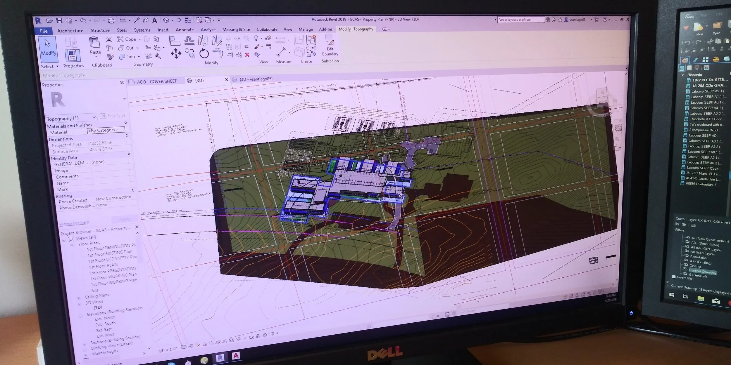Screen dimensions: 731x365
Task: Open Default 3D View house icon
Action: [x=166, y=20]
